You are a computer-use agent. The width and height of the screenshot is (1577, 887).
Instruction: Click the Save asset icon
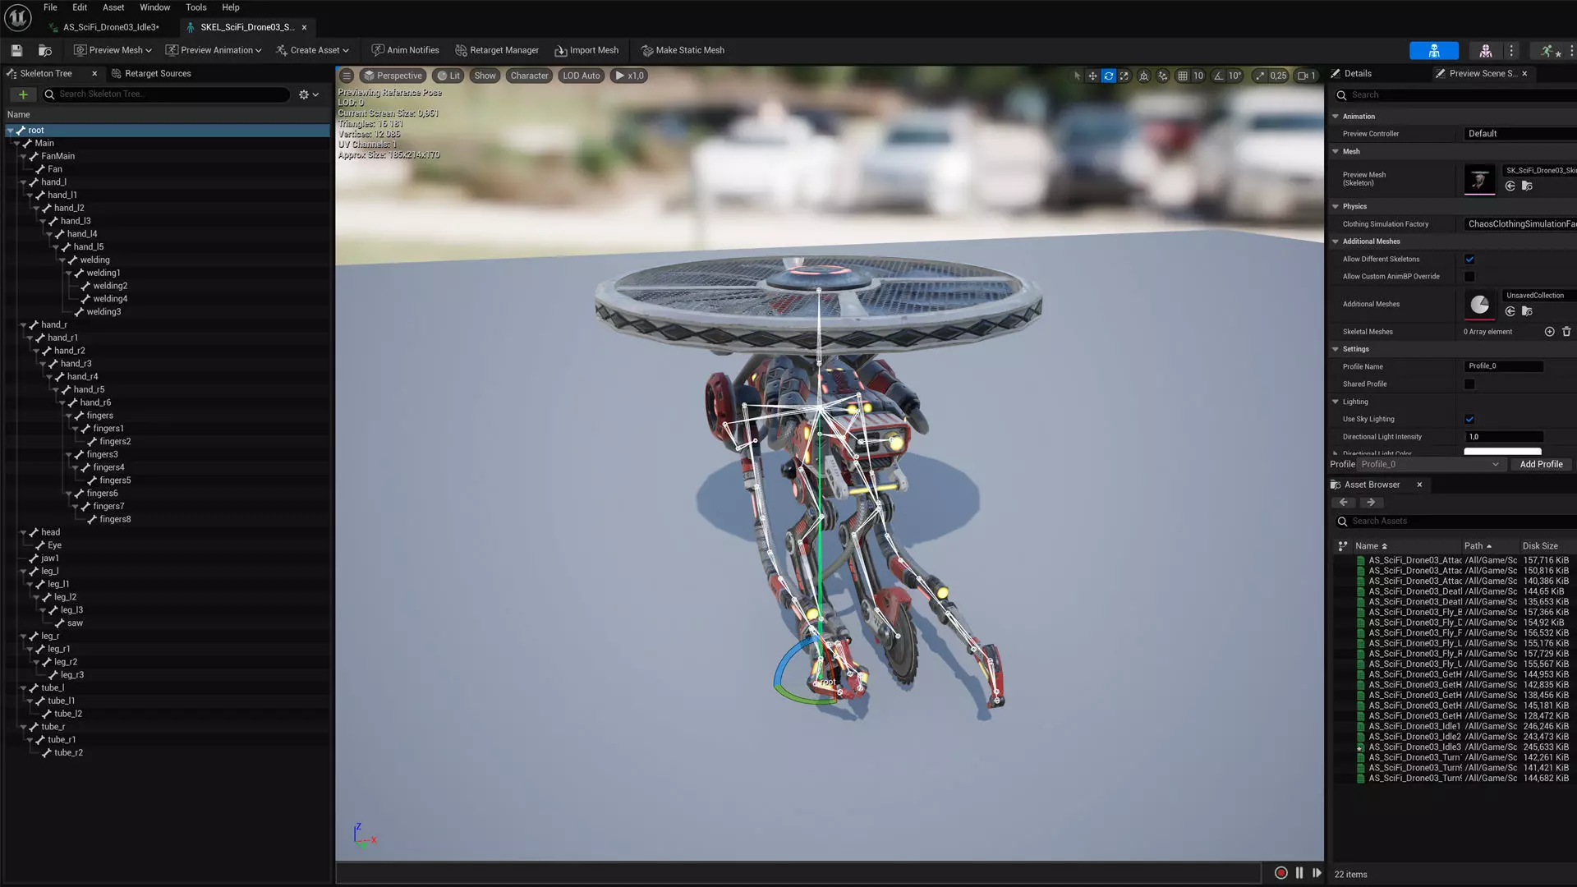pyautogui.click(x=16, y=50)
